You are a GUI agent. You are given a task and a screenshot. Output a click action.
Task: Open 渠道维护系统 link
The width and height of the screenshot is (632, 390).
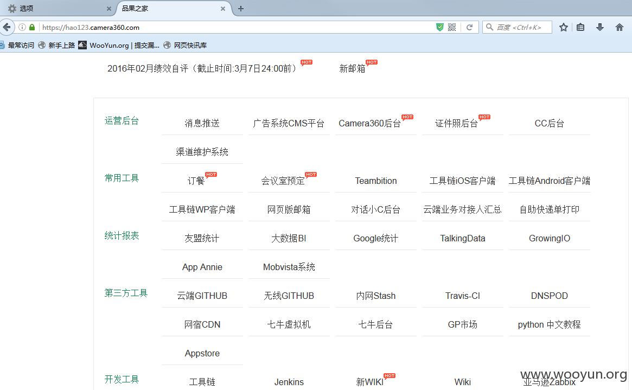[x=202, y=152]
